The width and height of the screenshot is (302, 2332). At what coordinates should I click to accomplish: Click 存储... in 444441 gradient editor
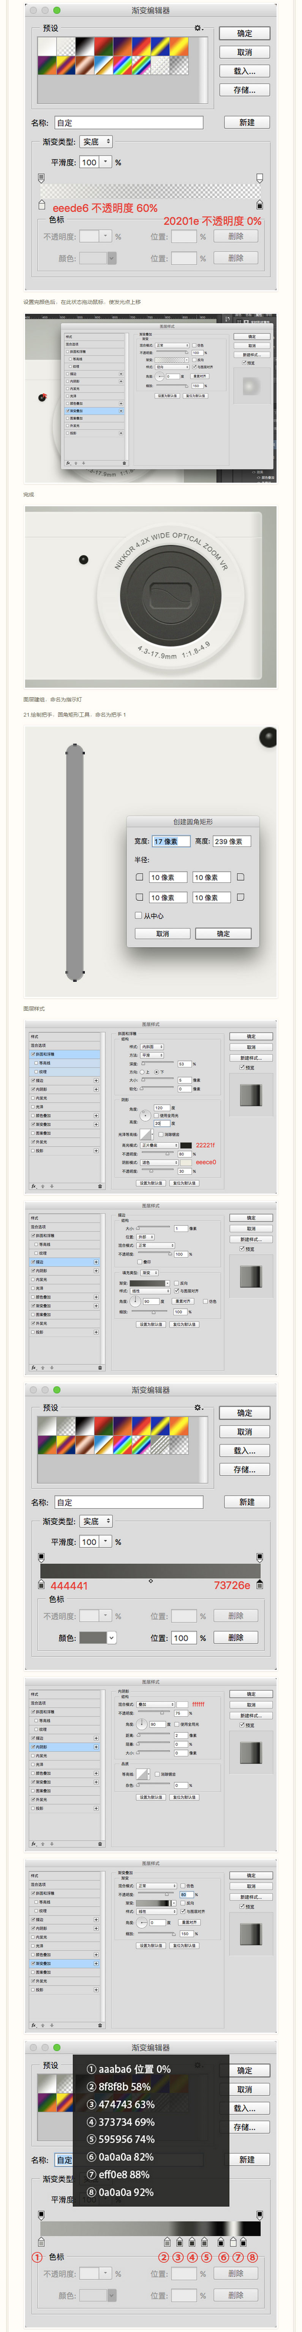pyautogui.click(x=244, y=1469)
